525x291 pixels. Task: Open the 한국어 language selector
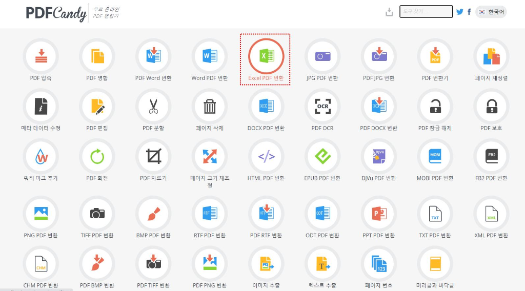click(491, 12)
